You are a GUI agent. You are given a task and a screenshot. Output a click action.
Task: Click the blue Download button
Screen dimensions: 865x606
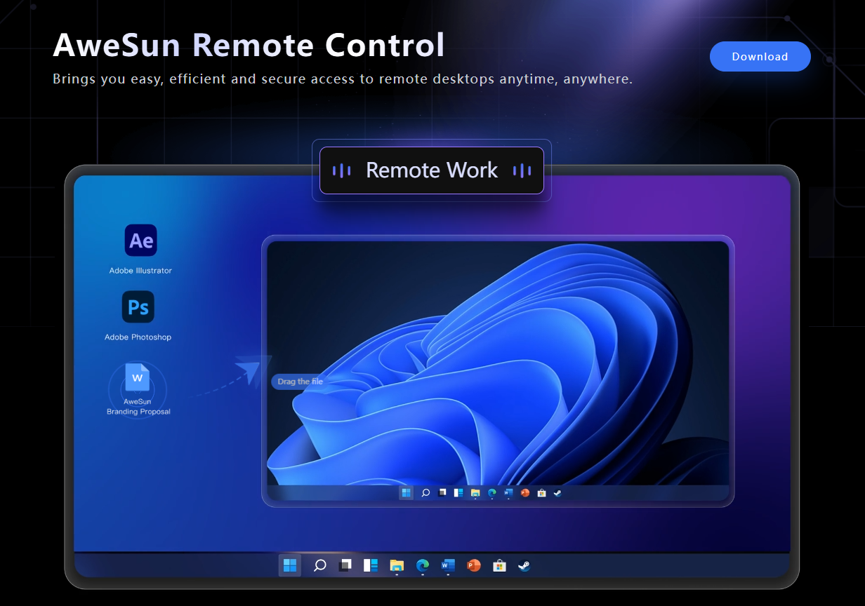click(760, 57)
